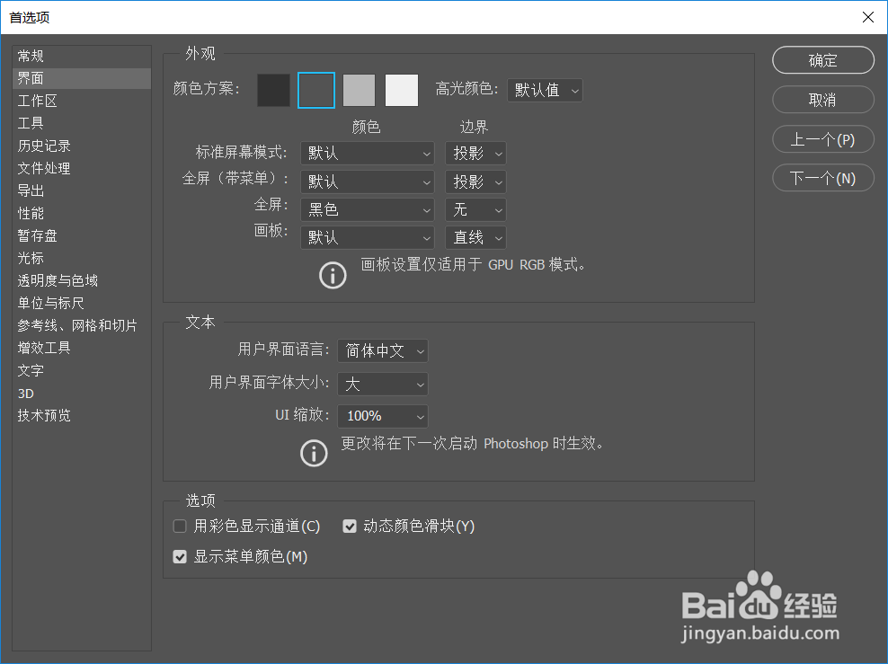Expand 全屏（带菜单） color dropdown
888x664 pixels.
367,181
